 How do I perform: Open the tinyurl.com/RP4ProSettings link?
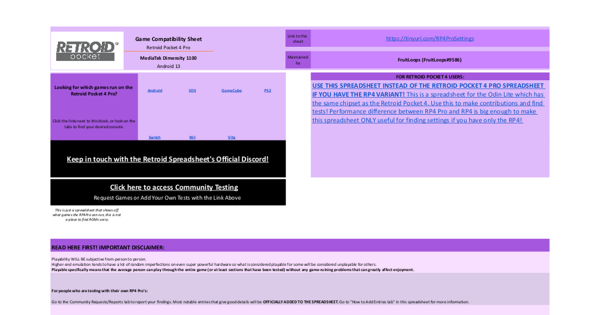coord(430,38)
